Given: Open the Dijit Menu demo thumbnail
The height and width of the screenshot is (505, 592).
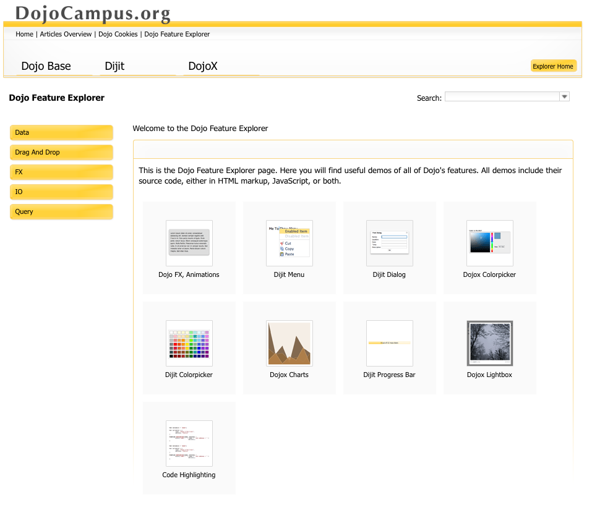Looking at the screenshot, I should click(x=290, y=244).
